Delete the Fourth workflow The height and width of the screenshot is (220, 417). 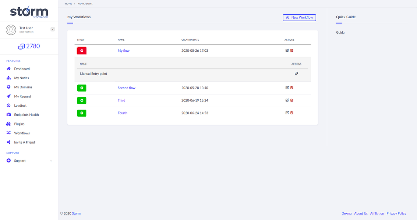[292, 113]
